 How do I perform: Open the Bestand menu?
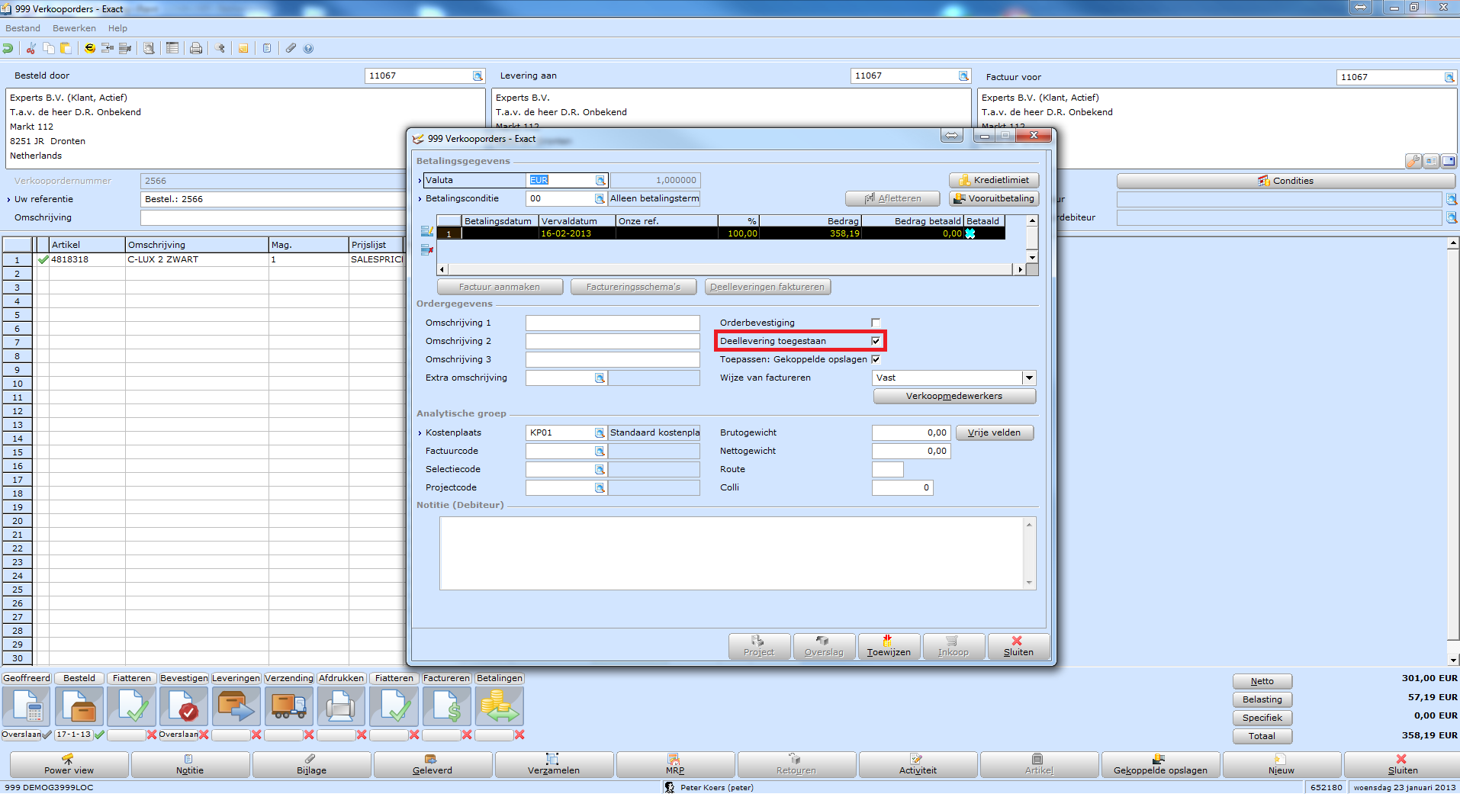pyautogui.click(x=23, y=28)
